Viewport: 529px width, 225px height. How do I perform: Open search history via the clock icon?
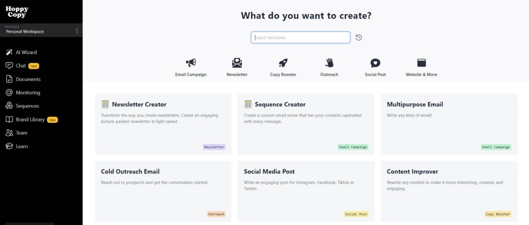point(359,37)
